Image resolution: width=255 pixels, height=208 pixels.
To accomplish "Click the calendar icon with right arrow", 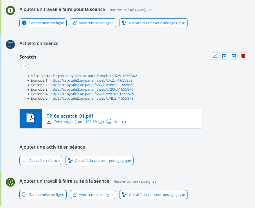I will tap(234, 56).
